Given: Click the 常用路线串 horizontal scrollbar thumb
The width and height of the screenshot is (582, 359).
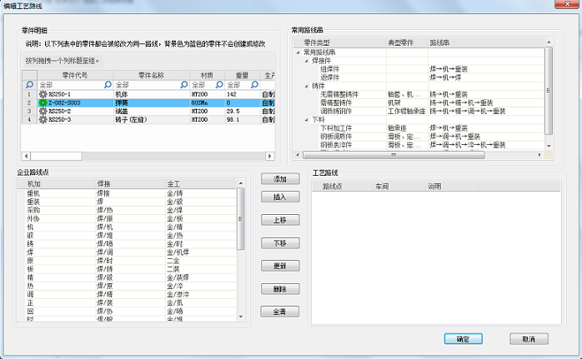Looking at the screenshot, I should pos(394,155).
